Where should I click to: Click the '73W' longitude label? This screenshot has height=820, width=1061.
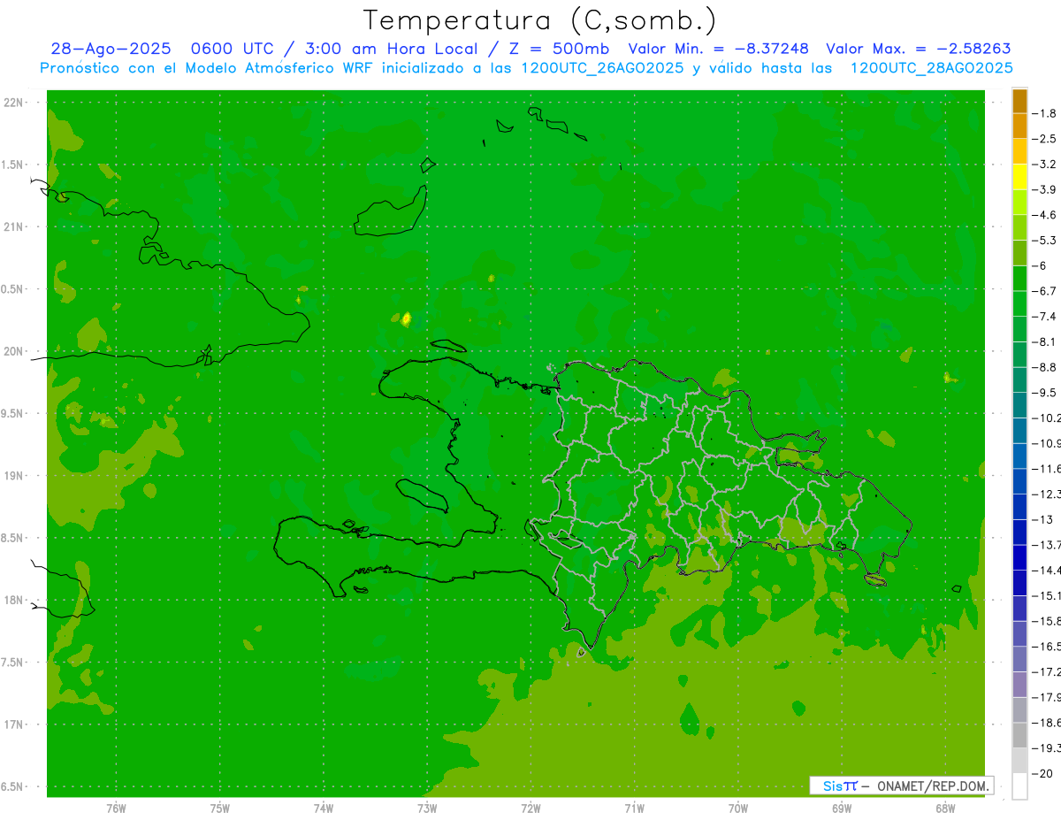click(427, 809)
